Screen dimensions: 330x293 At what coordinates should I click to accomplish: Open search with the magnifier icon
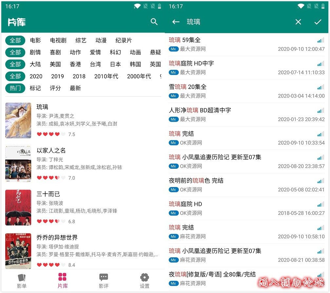coord(154,22)
